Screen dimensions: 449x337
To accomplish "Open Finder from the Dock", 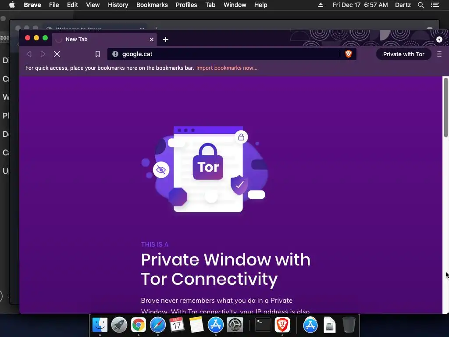I will (100, 325).
